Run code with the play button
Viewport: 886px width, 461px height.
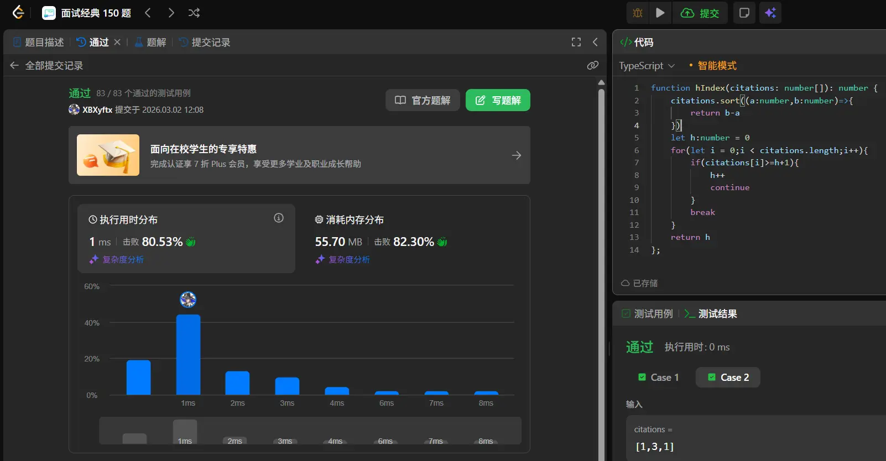click(660, 13)
